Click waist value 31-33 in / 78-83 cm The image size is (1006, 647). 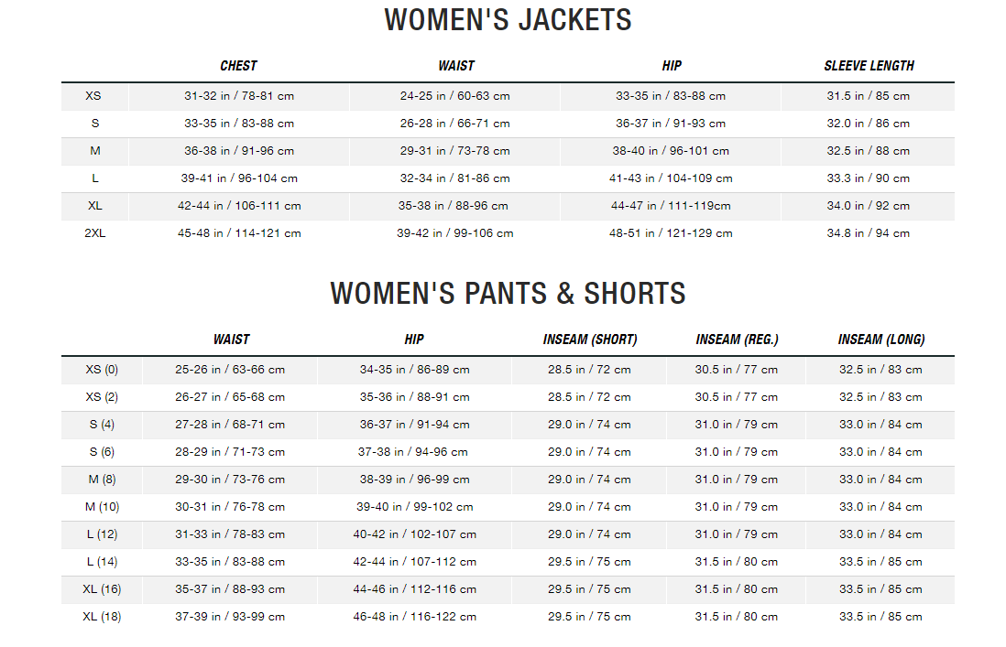[230, 534]
